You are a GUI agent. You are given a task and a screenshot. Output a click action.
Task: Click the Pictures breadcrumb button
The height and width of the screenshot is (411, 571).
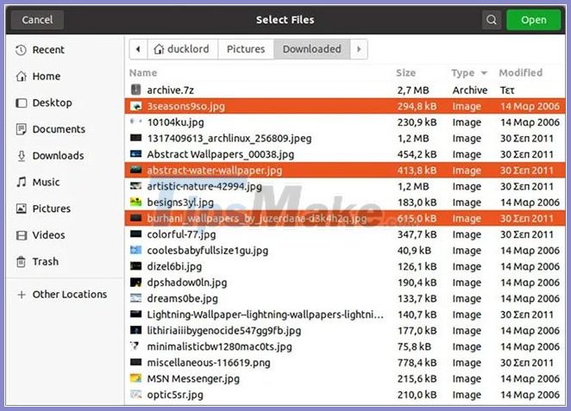246,49
